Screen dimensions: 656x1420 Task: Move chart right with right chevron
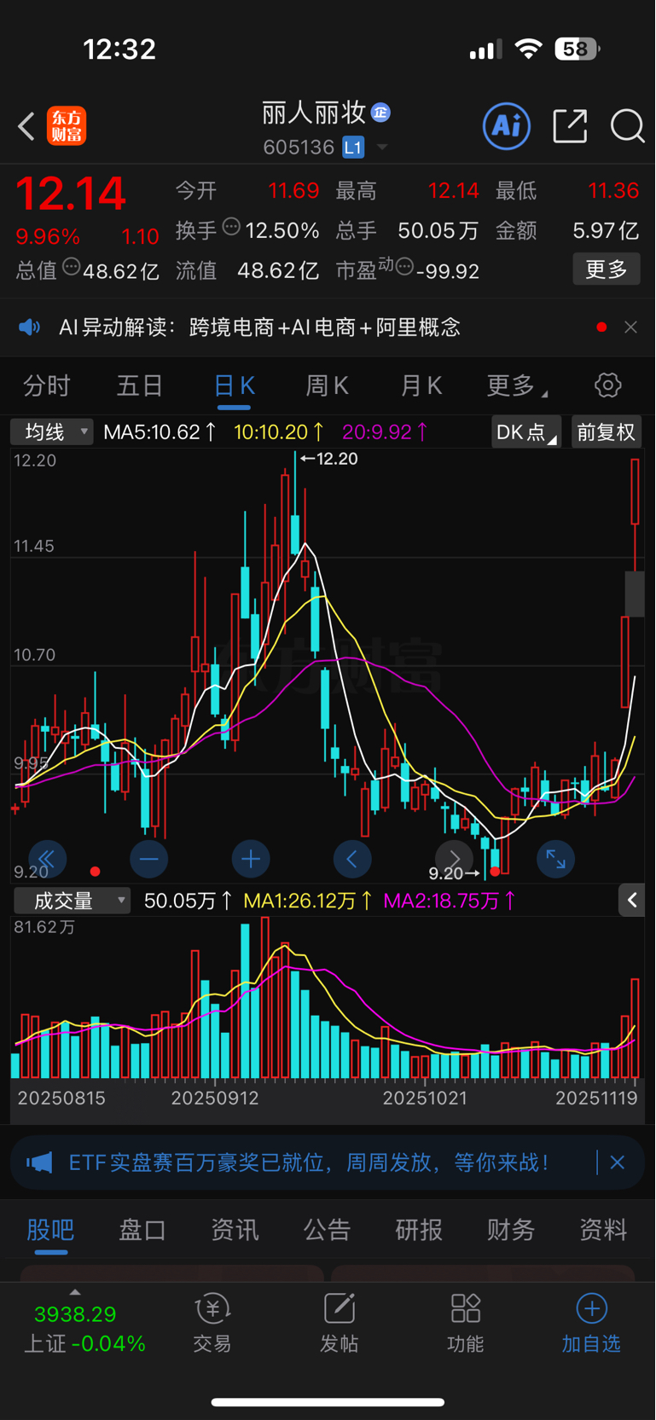tap(454, 859)
